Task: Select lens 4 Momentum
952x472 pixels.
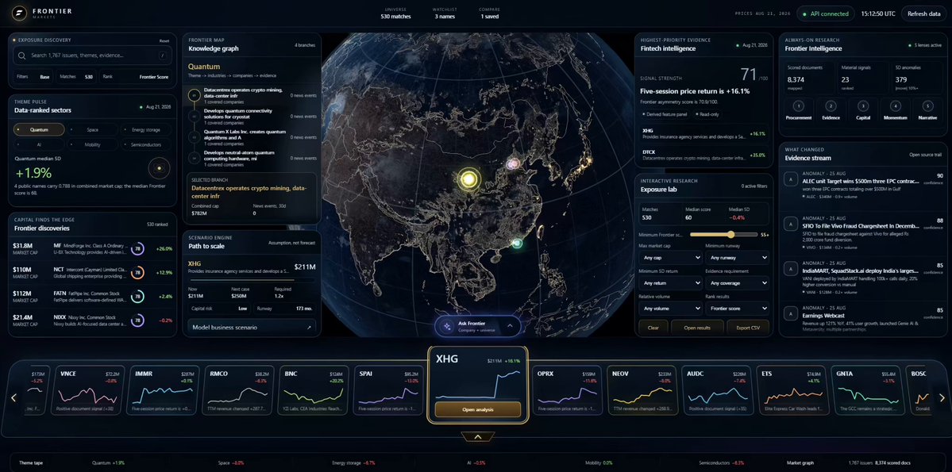Action: click(x=895, y=109)
